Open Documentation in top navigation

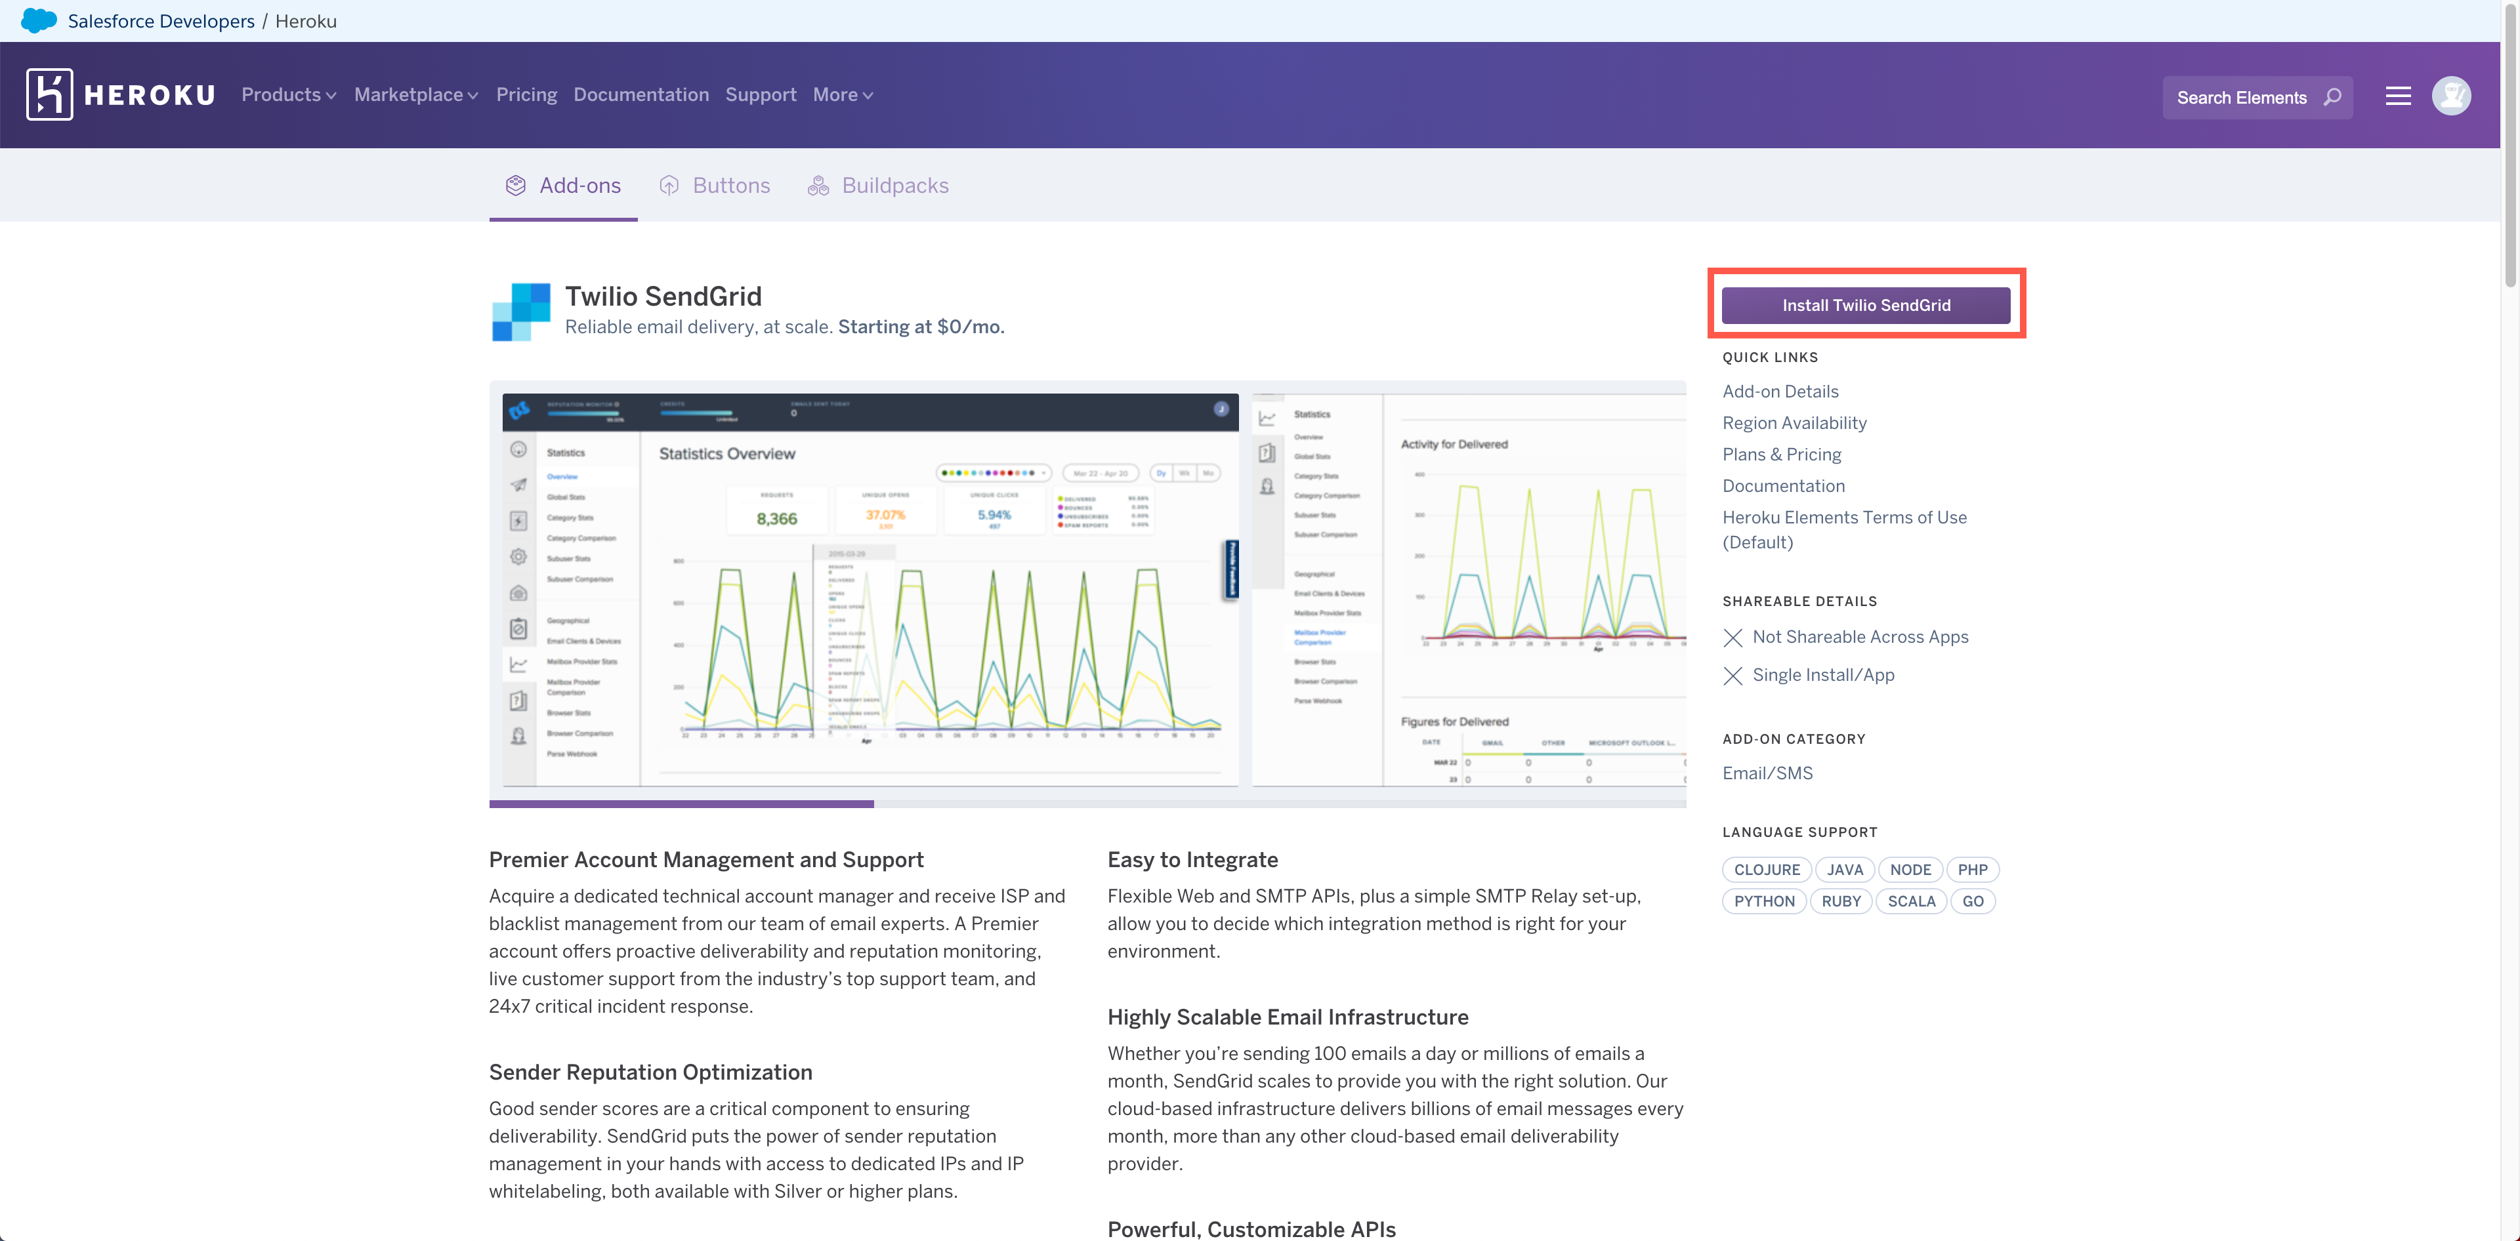640,95
